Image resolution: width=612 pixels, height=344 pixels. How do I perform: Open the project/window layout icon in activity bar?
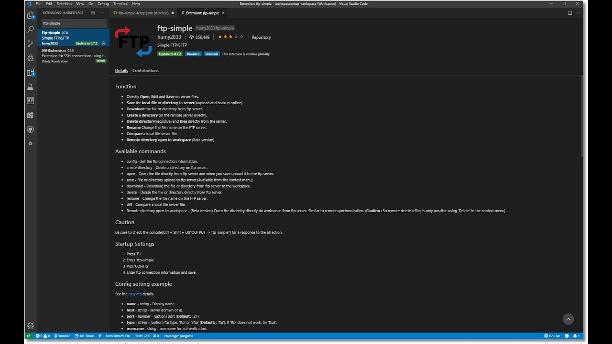[31, 101]
